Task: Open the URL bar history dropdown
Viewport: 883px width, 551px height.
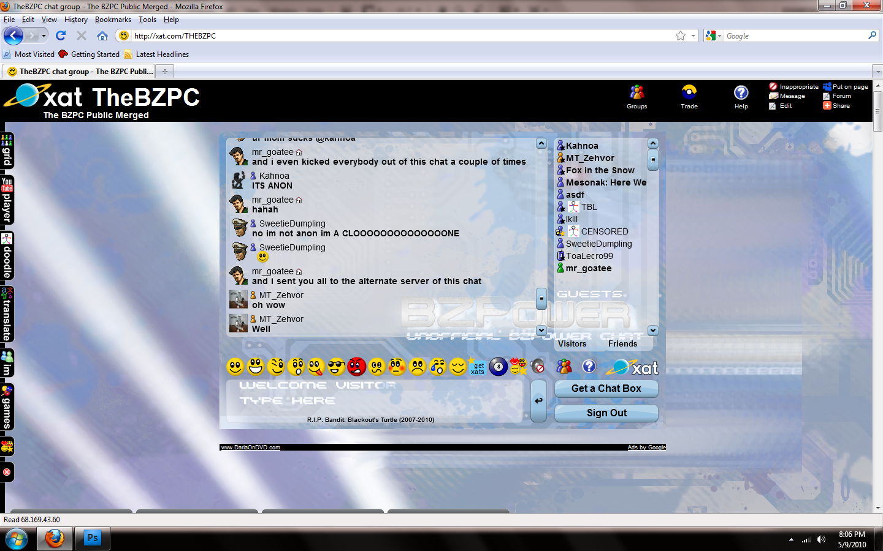Action: 694,36
